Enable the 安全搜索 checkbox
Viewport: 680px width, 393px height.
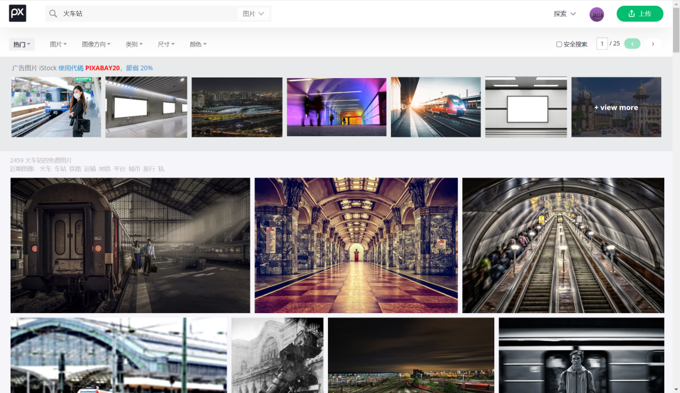[559, 44]
